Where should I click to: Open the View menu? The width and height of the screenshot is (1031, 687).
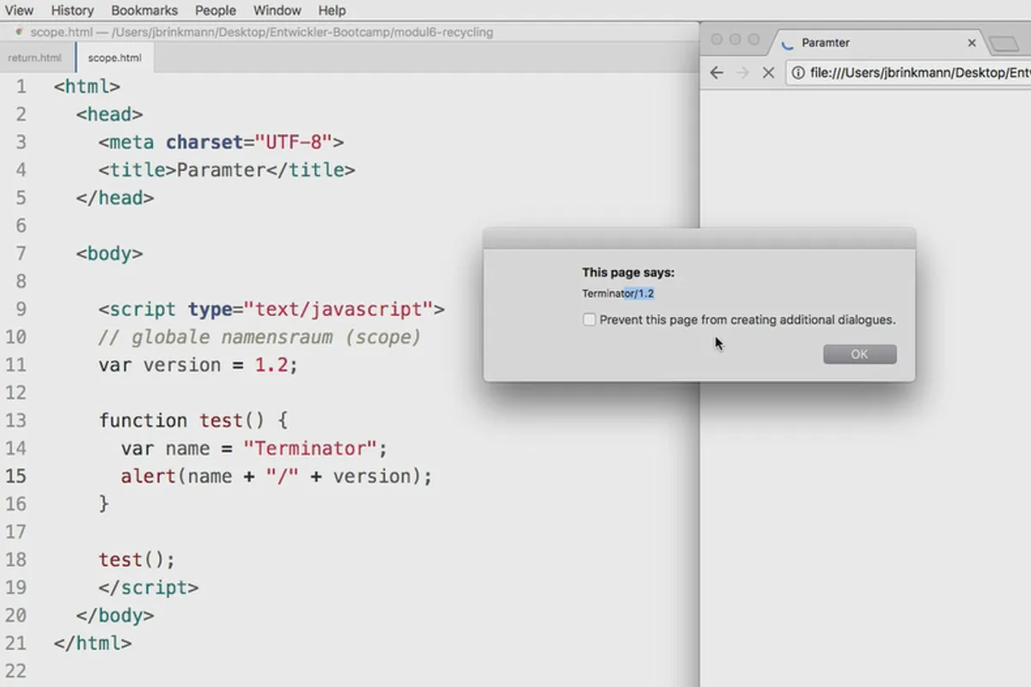pos(19,10)
